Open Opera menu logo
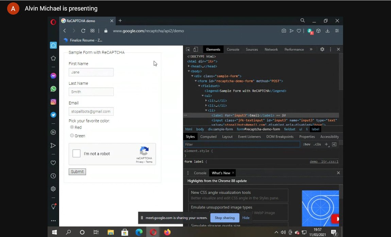The height and width of the screenshot is (237, 391). coord(53,22)
